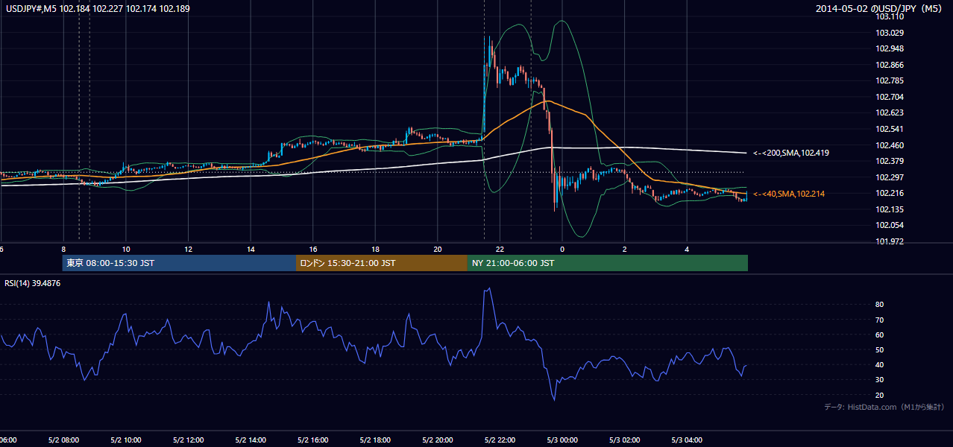Click the 5/2 20:00 date label
The image size is (953, 447).
coord(438,440)
